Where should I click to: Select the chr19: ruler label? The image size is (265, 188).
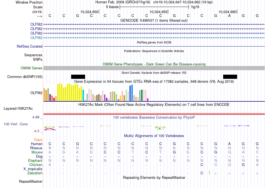point(37,12)
